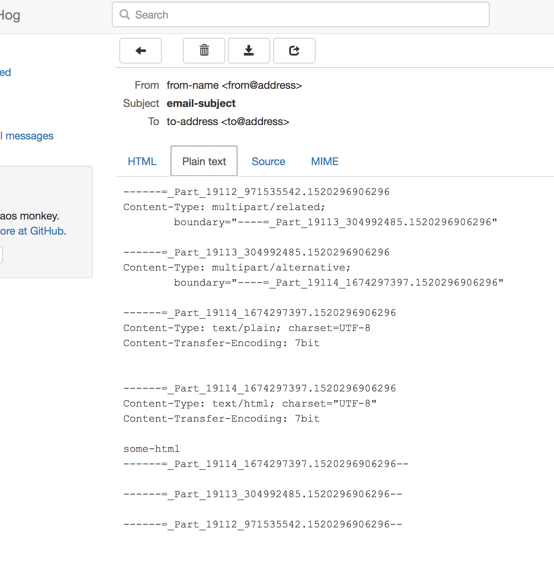Select the email-subject text
The image size is (554, 569).
(201, 103)
